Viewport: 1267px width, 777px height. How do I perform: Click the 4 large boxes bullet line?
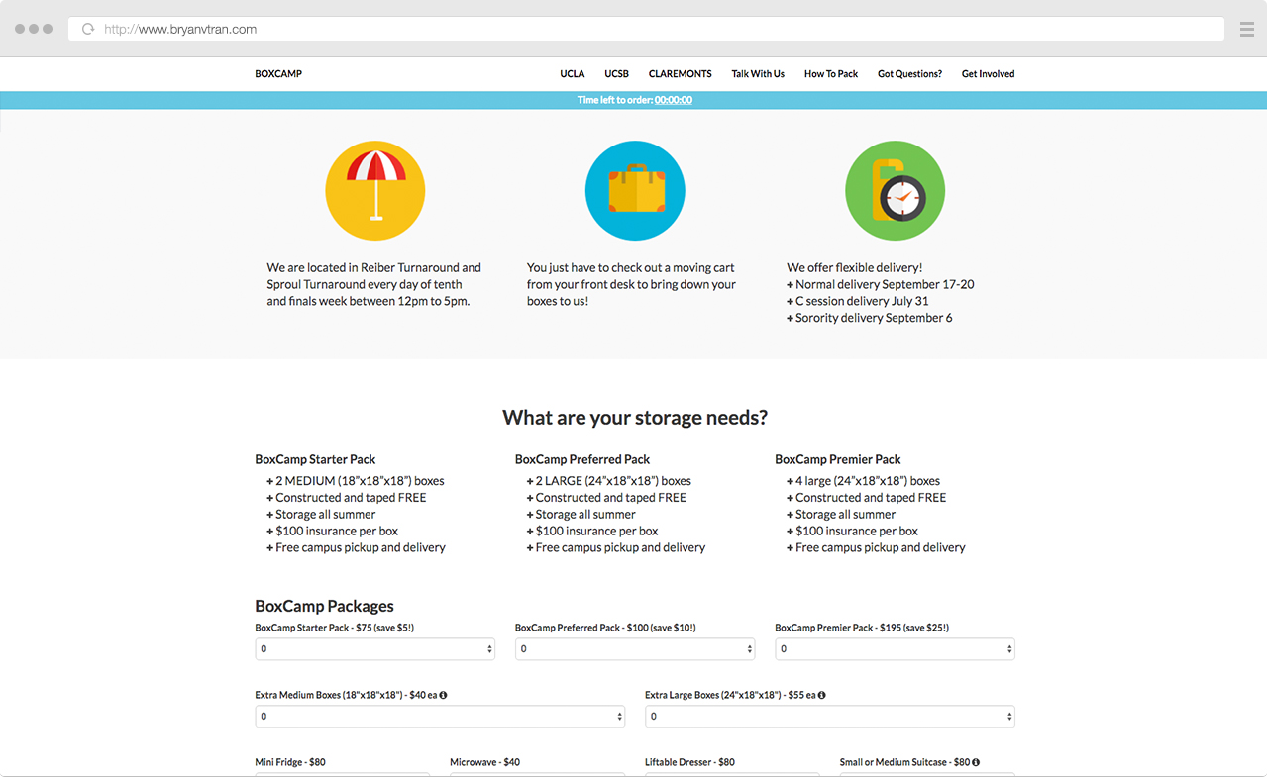(x=863, y=481)
